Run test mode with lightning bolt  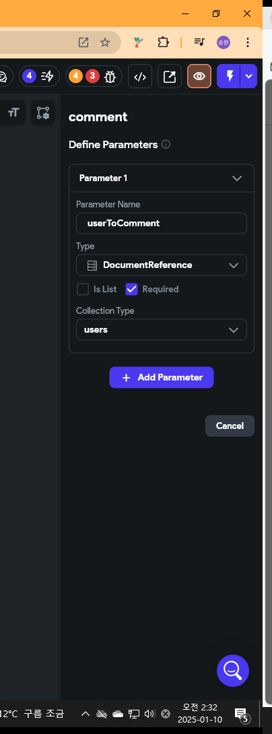click(230, 76)
